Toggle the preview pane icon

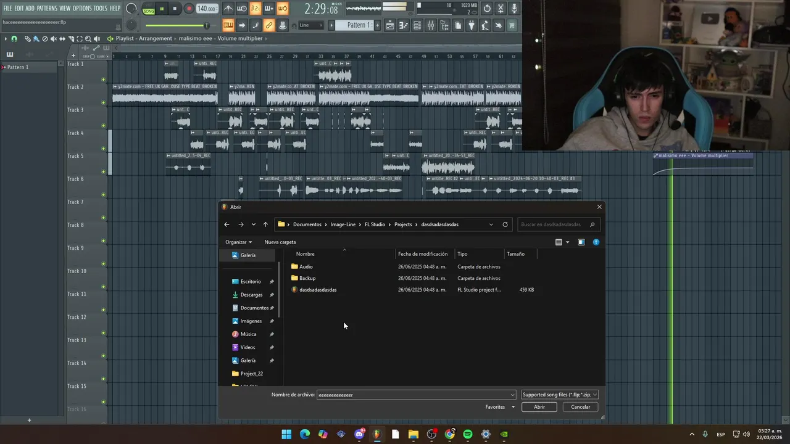[x=581, y=242]
